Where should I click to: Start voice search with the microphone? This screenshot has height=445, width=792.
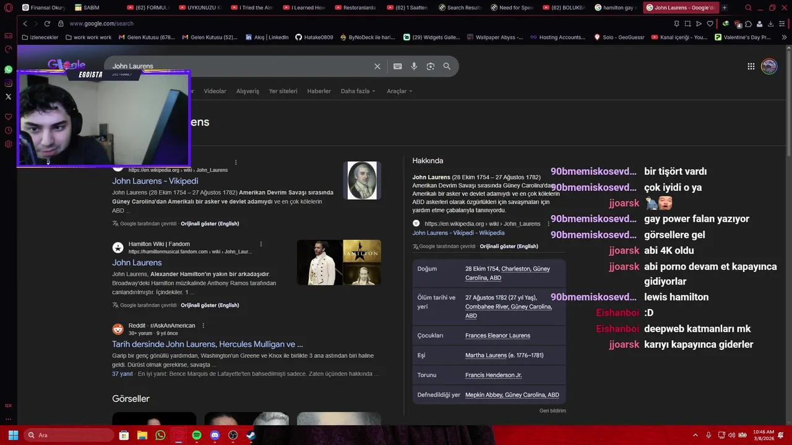414,66
